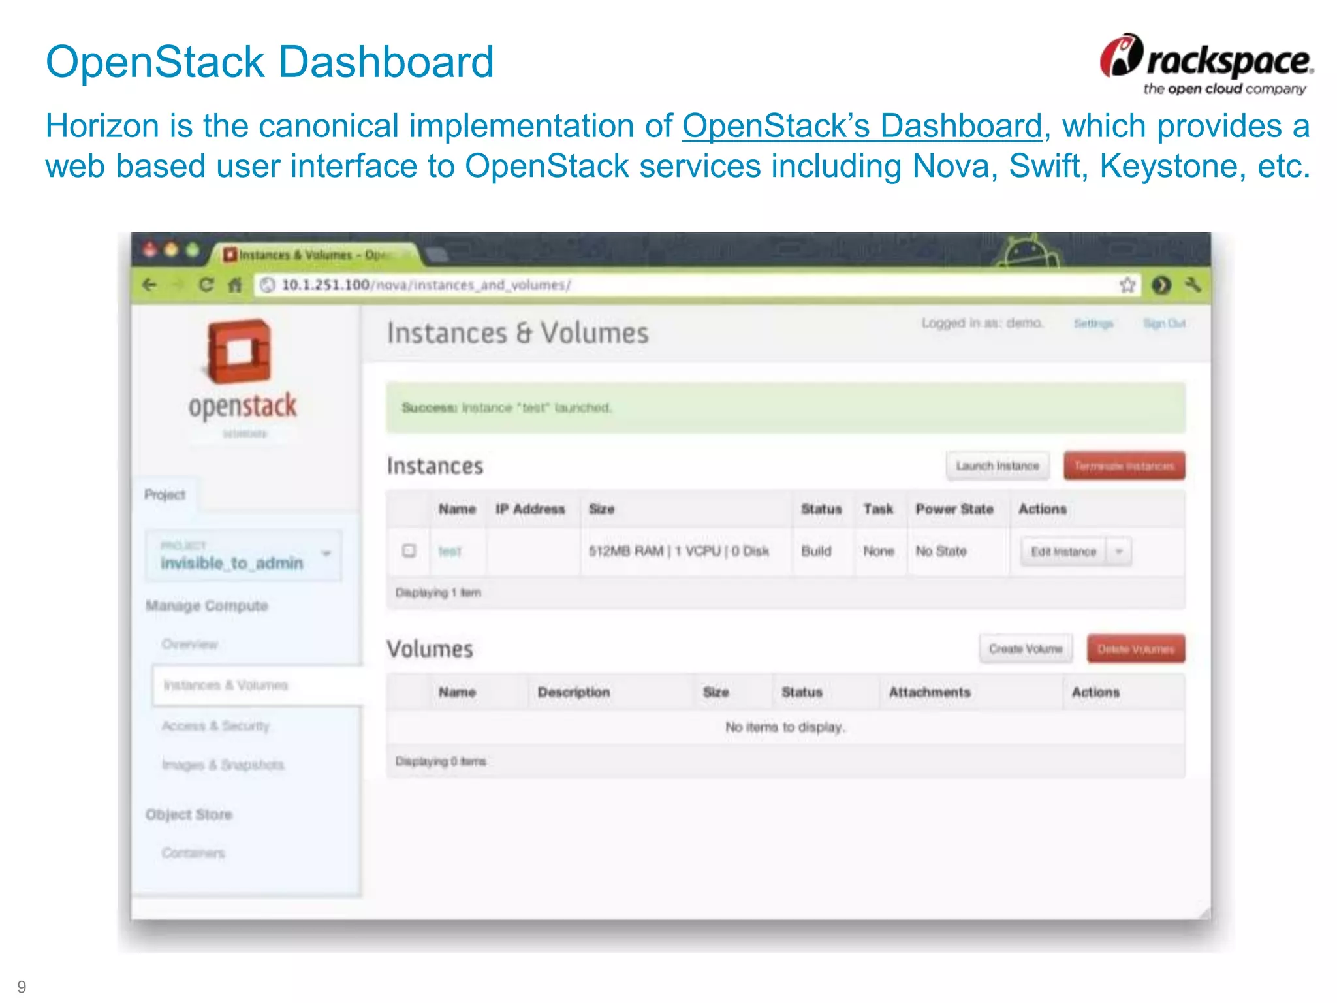Open Overview in the sidebar

click(x=190, y=645)
